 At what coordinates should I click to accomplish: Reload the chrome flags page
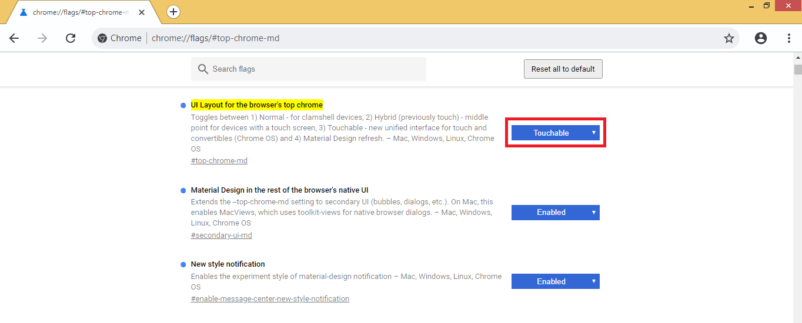pyautogui.click(x=71, y=38)
